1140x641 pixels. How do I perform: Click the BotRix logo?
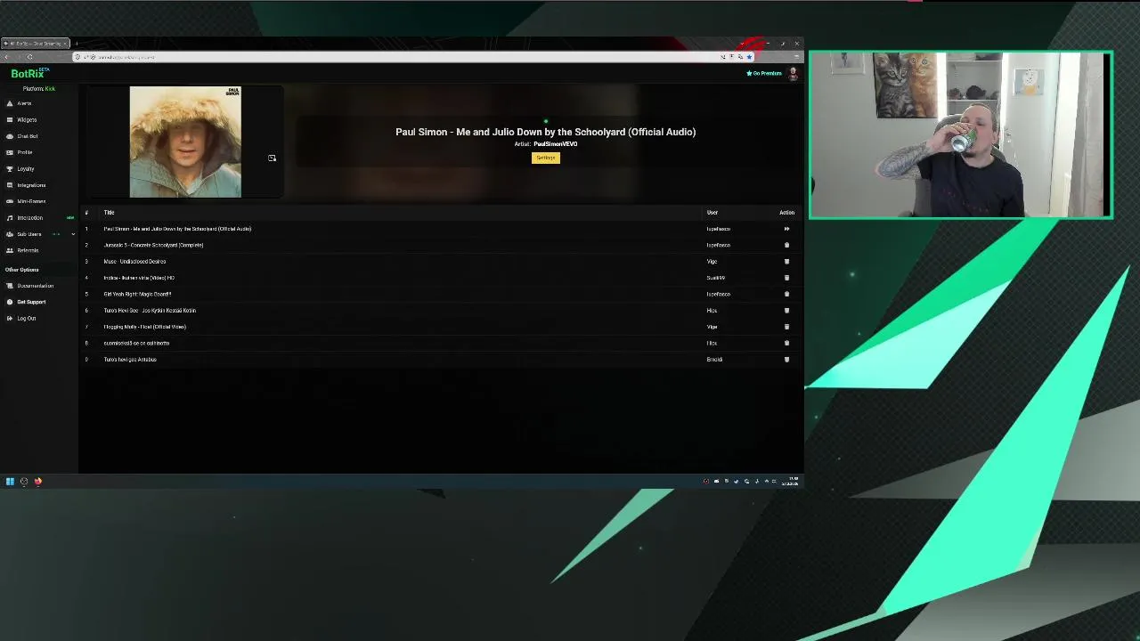(x=28, y=74)
